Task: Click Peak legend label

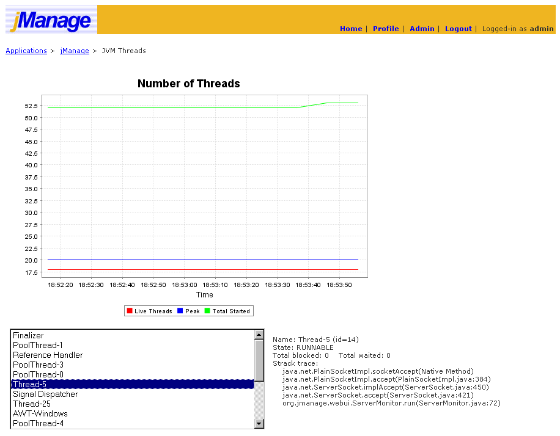Action: [x=192, y=311]
